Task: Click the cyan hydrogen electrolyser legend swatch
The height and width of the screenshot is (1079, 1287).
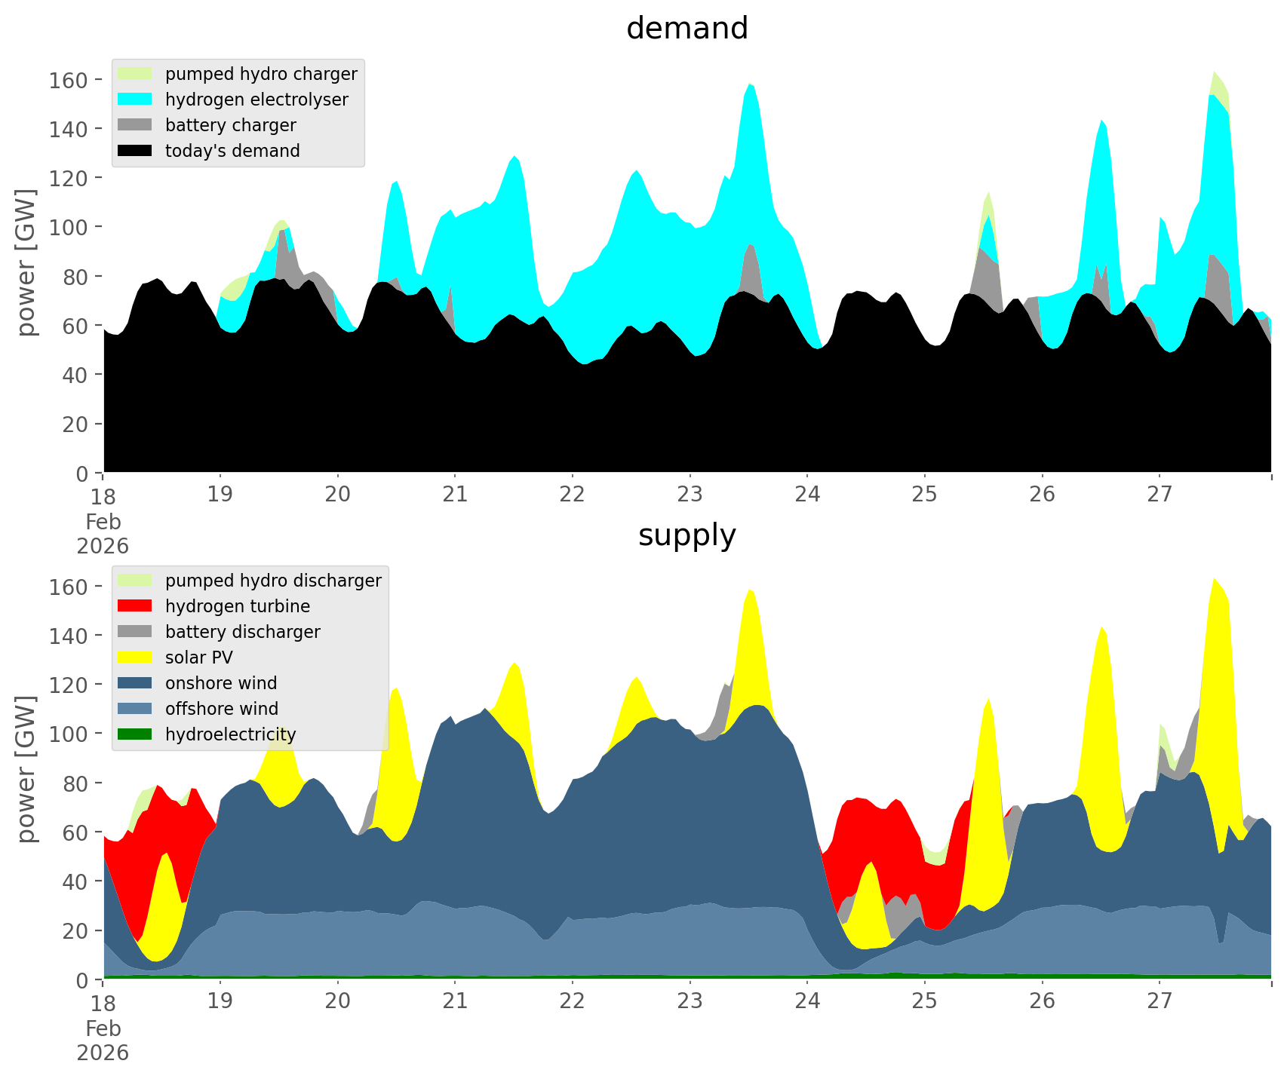Action: pos(135,100)
